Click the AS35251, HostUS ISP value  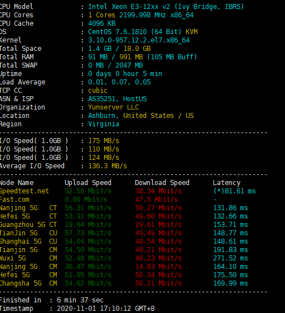(x=117, y=99)
